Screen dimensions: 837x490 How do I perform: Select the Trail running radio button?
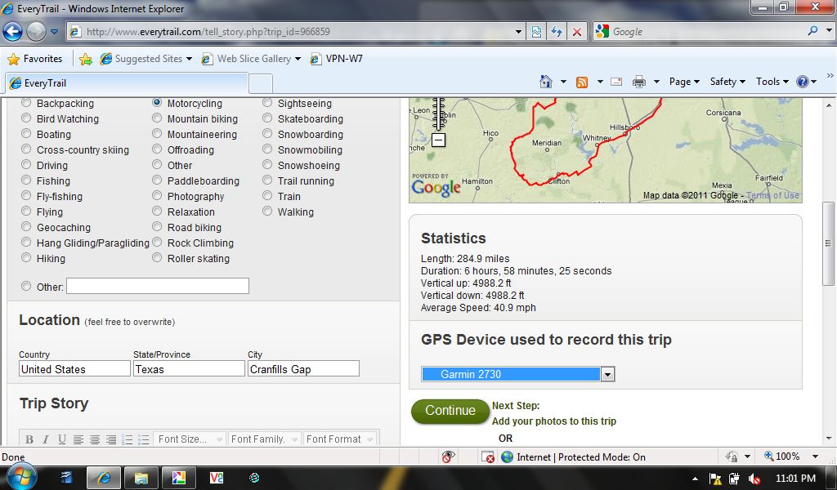click(x=267, y=180)
